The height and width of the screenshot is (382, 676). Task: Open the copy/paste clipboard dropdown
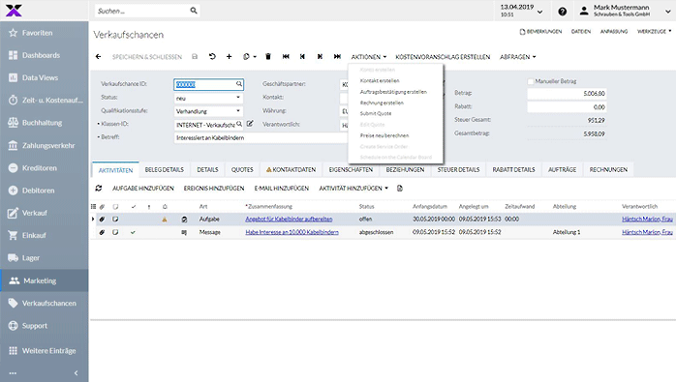click(249, 56)
